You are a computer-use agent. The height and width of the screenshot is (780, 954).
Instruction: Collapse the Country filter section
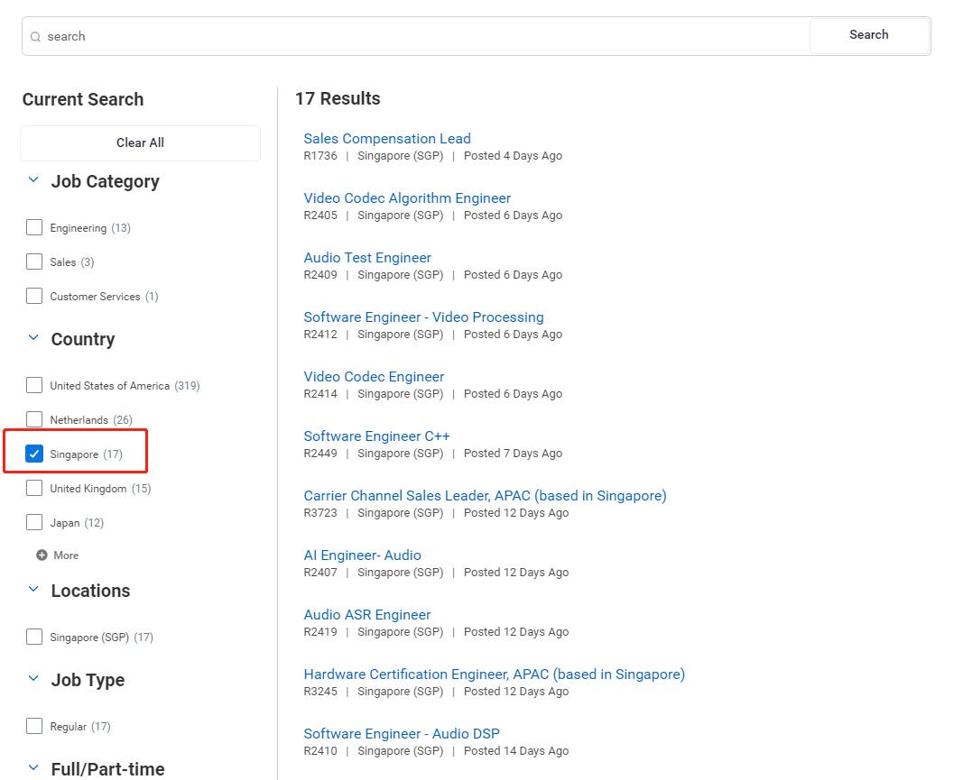[x=33, y=338]
